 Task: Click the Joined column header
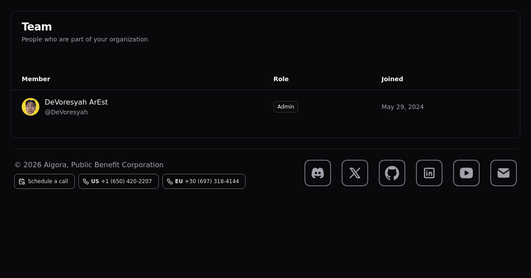click(x=392, y=79)
